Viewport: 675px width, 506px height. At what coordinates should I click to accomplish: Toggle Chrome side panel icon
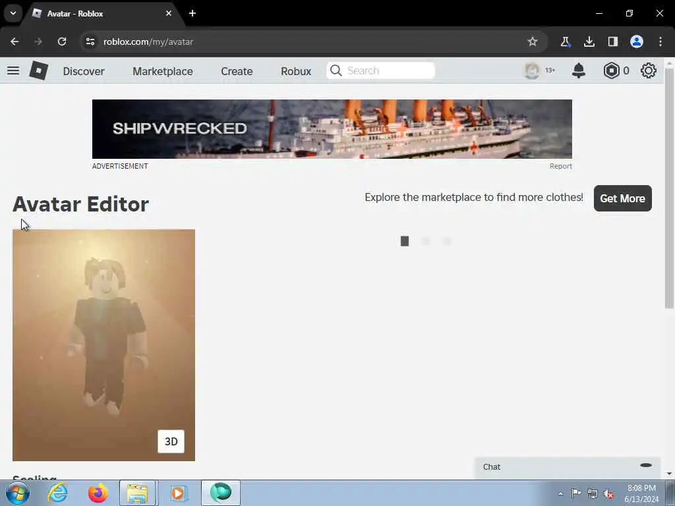pos(612,42)
